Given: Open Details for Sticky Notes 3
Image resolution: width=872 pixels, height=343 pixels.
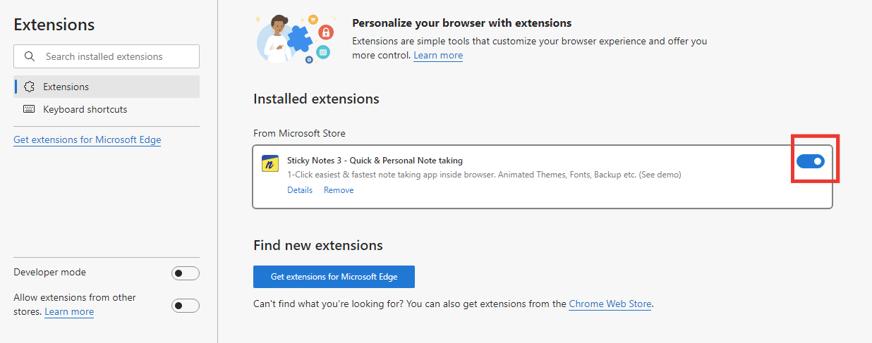Looking at the screenshot, I should click(300, 190).
